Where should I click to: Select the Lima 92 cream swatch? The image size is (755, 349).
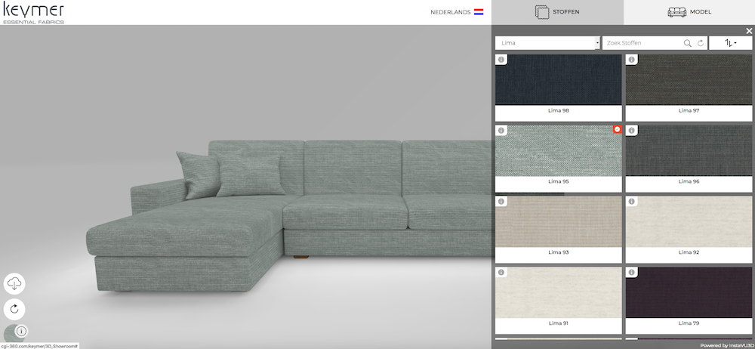(689, 221)
